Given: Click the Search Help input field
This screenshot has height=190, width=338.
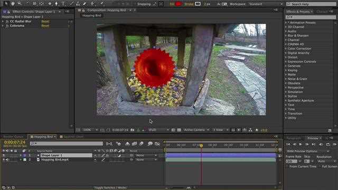Looking at the screenshot, I should click(x=311, y=4).
